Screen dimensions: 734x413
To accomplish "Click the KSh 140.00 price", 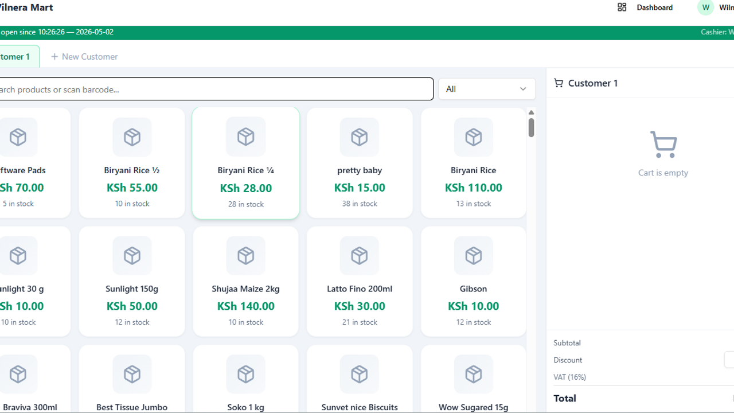I will [x=246, y=306].
